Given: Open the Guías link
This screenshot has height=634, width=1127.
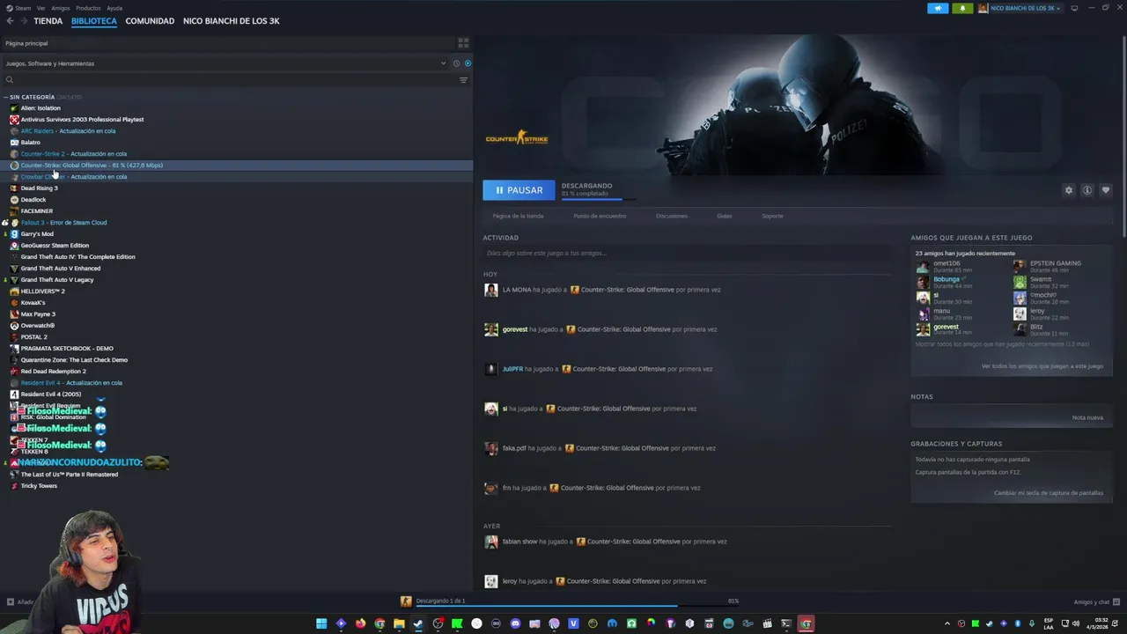Looking at the screenshot, I should pos(725,216).
